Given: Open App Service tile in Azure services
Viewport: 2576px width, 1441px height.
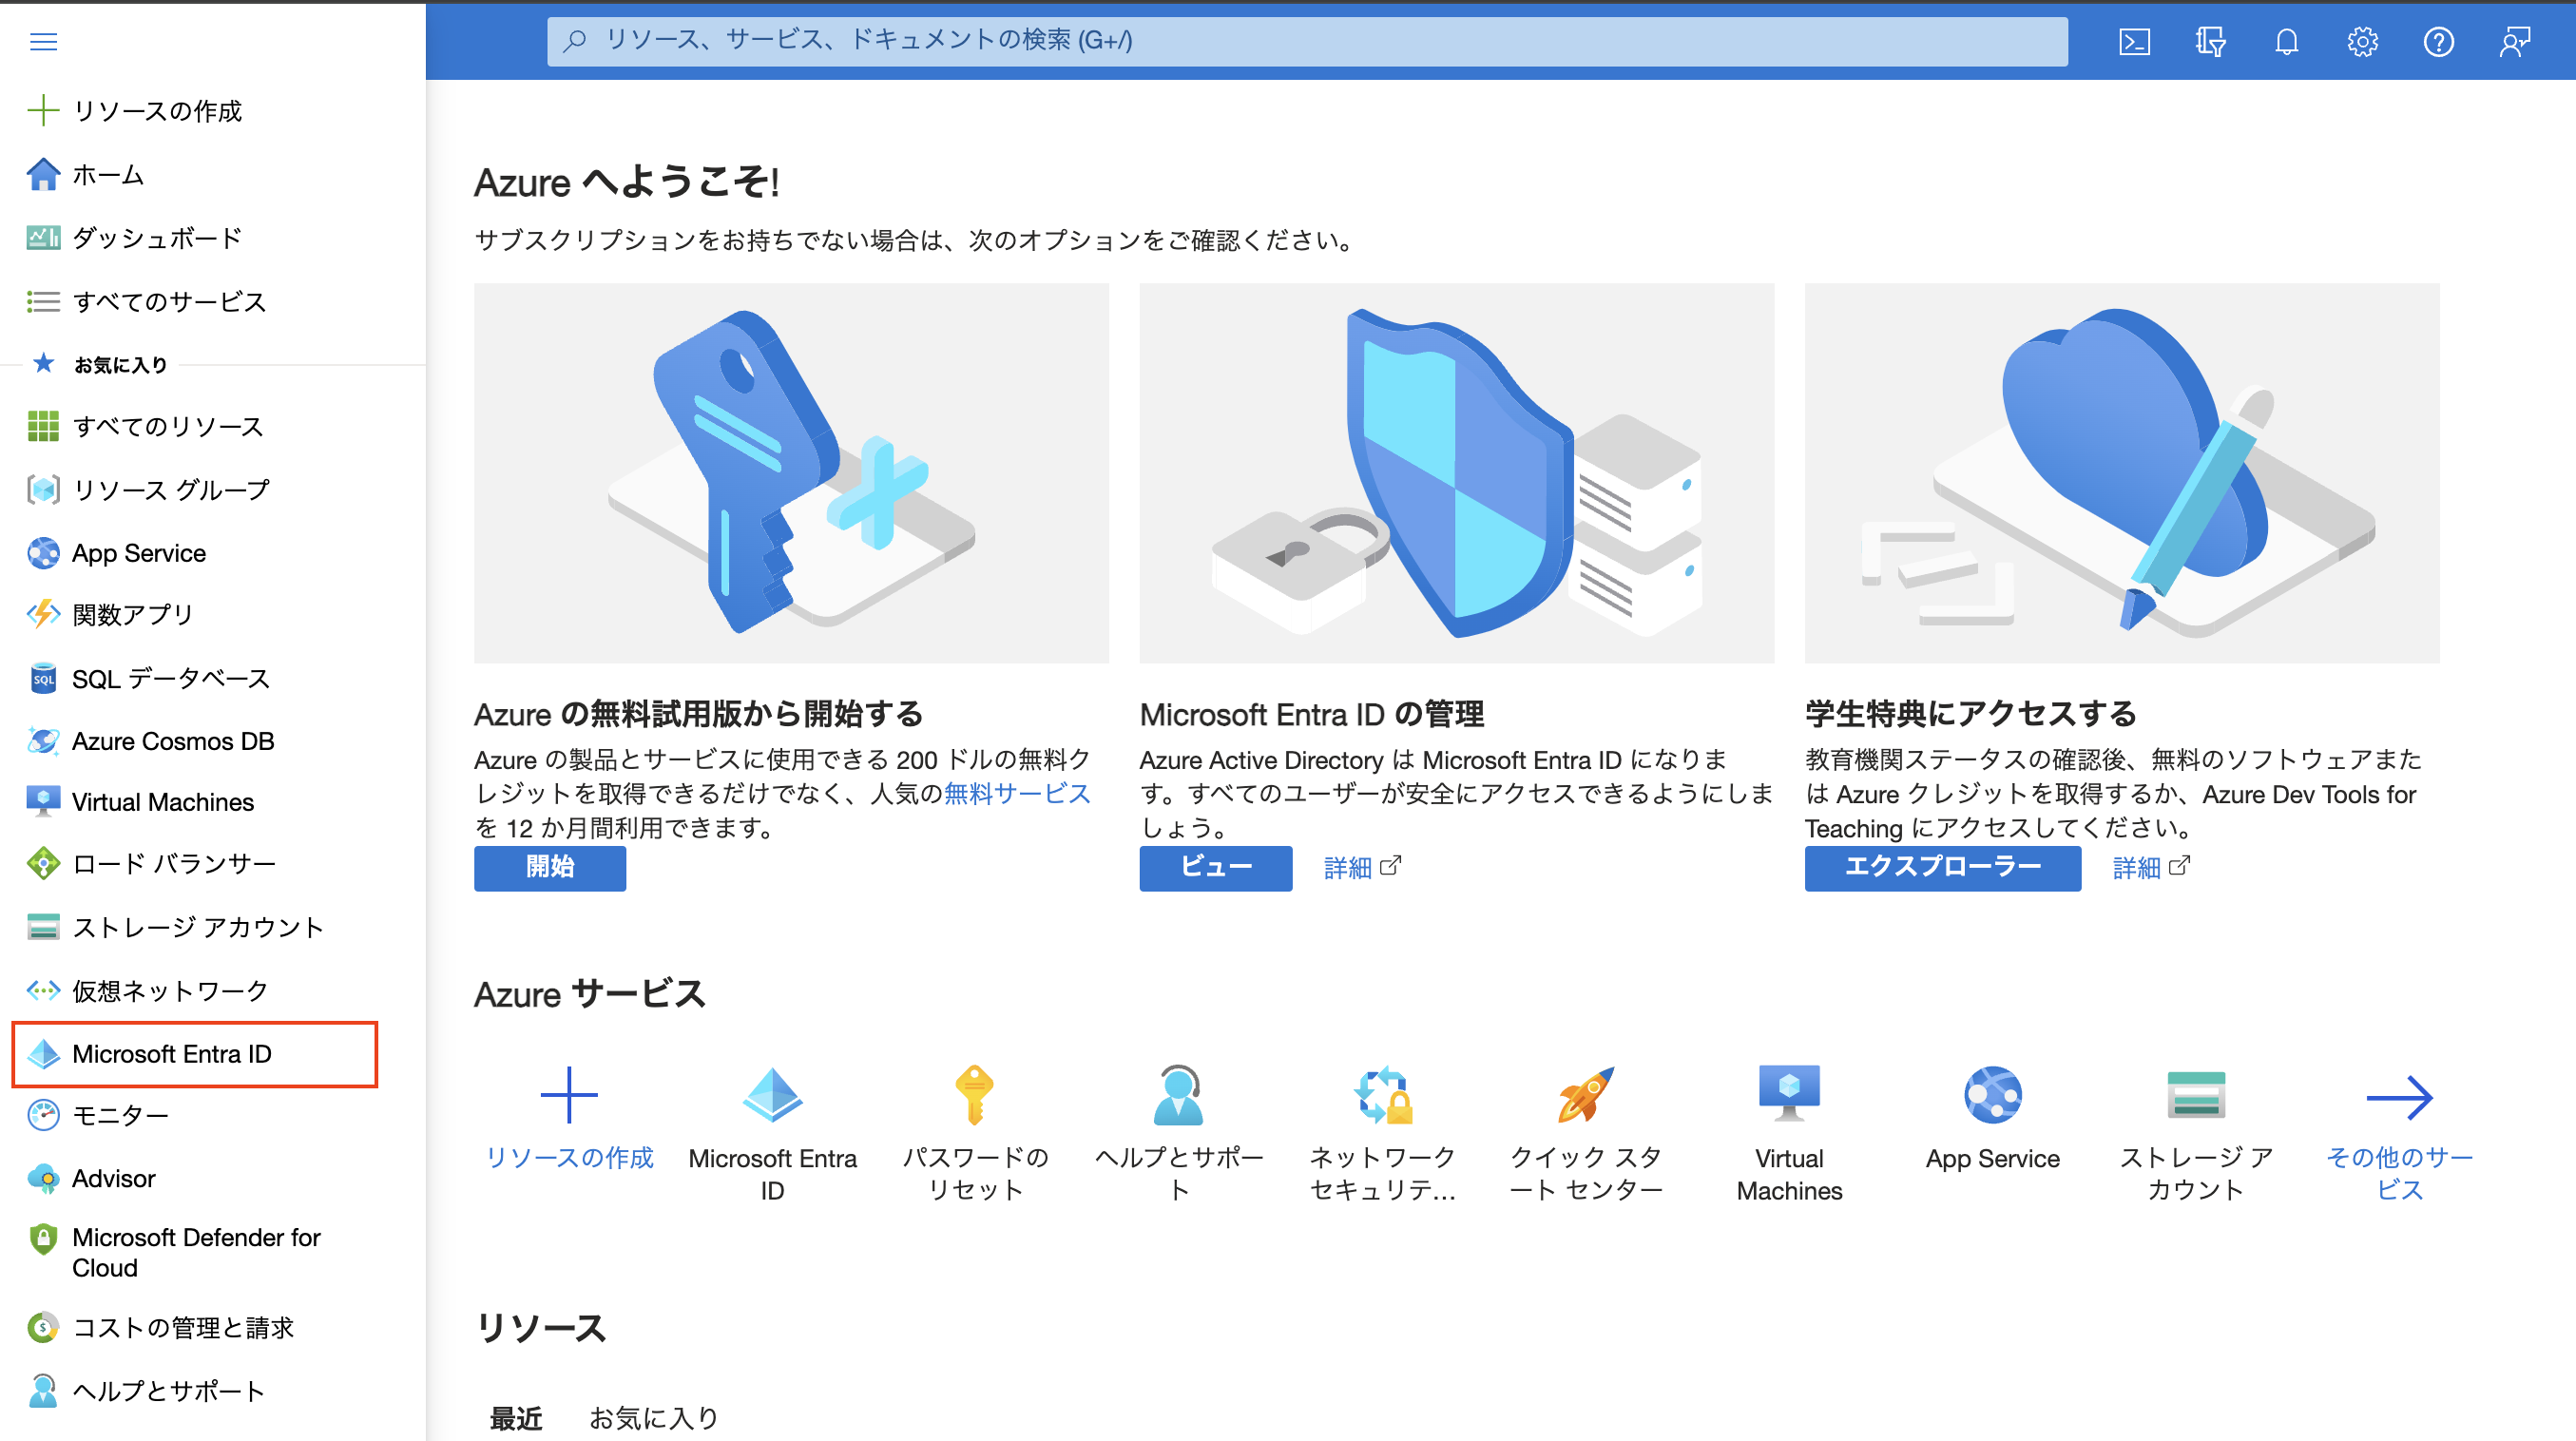Looking at the screenshot, I should point(1993,1118).
